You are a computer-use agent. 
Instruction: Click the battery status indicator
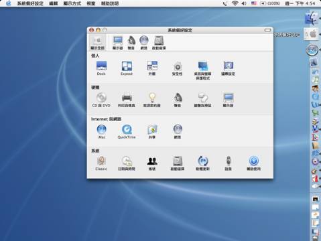point(270,3)
